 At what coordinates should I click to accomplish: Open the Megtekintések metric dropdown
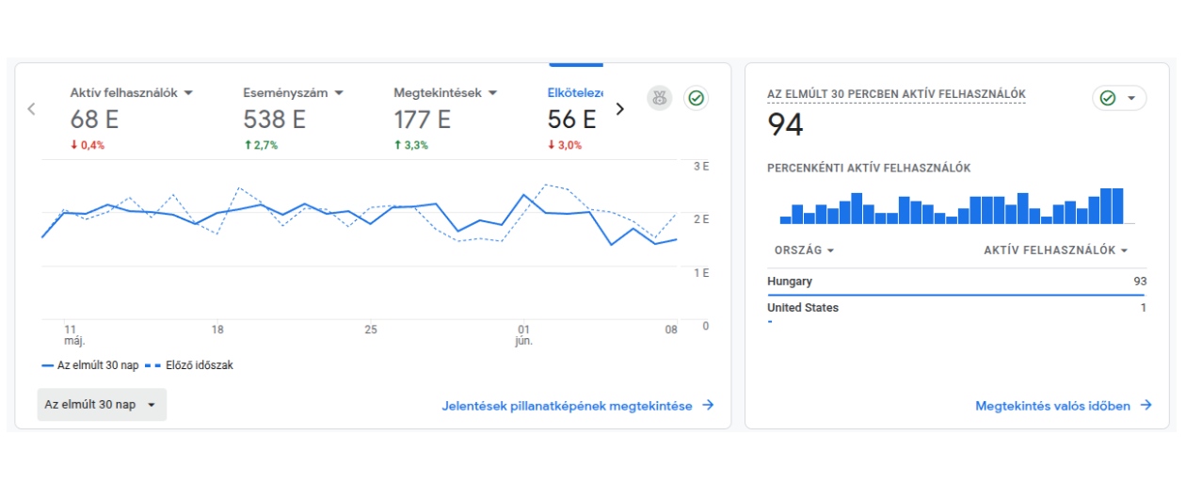445,93
